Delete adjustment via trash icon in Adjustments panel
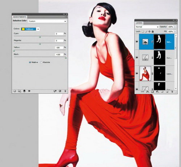Screen dimensions: 181x167 tap(65, 91)
